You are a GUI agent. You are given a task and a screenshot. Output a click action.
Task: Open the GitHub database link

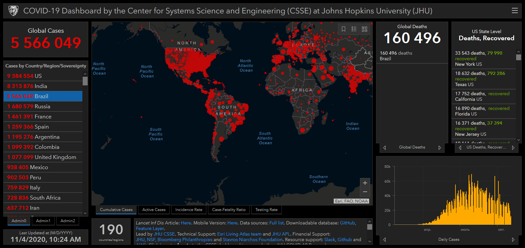click(347, 223)
